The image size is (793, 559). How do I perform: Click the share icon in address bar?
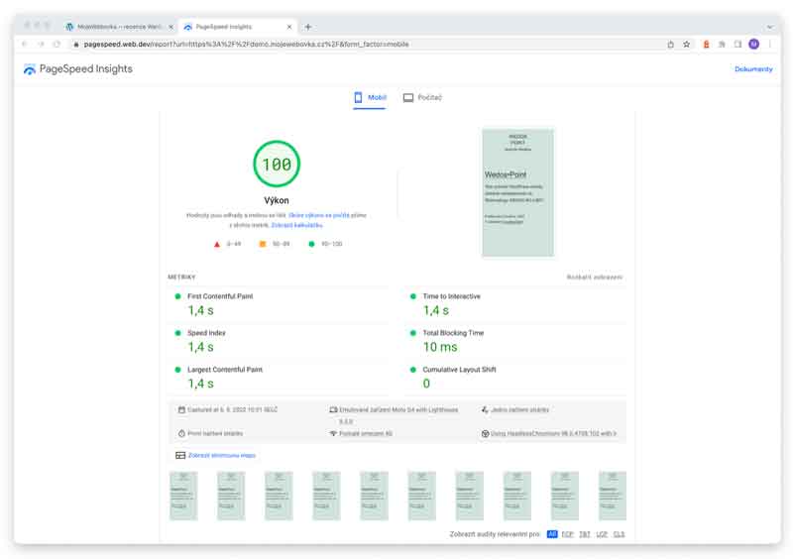(x=670, y=44)
